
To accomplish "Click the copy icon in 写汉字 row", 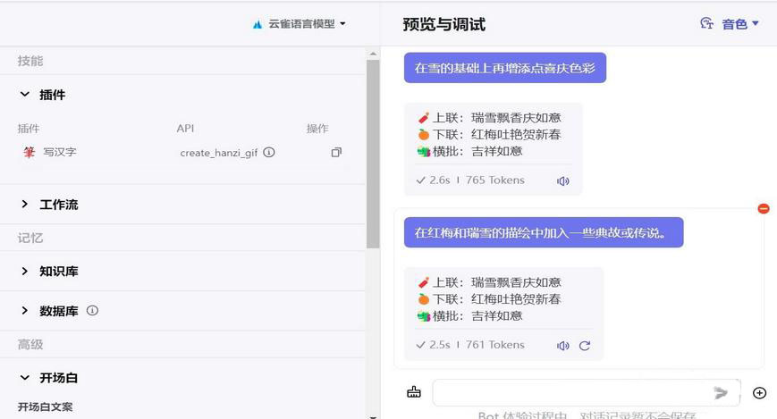I will coord(336,152).
